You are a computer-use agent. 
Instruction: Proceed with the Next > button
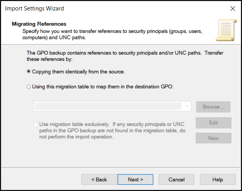135,179
